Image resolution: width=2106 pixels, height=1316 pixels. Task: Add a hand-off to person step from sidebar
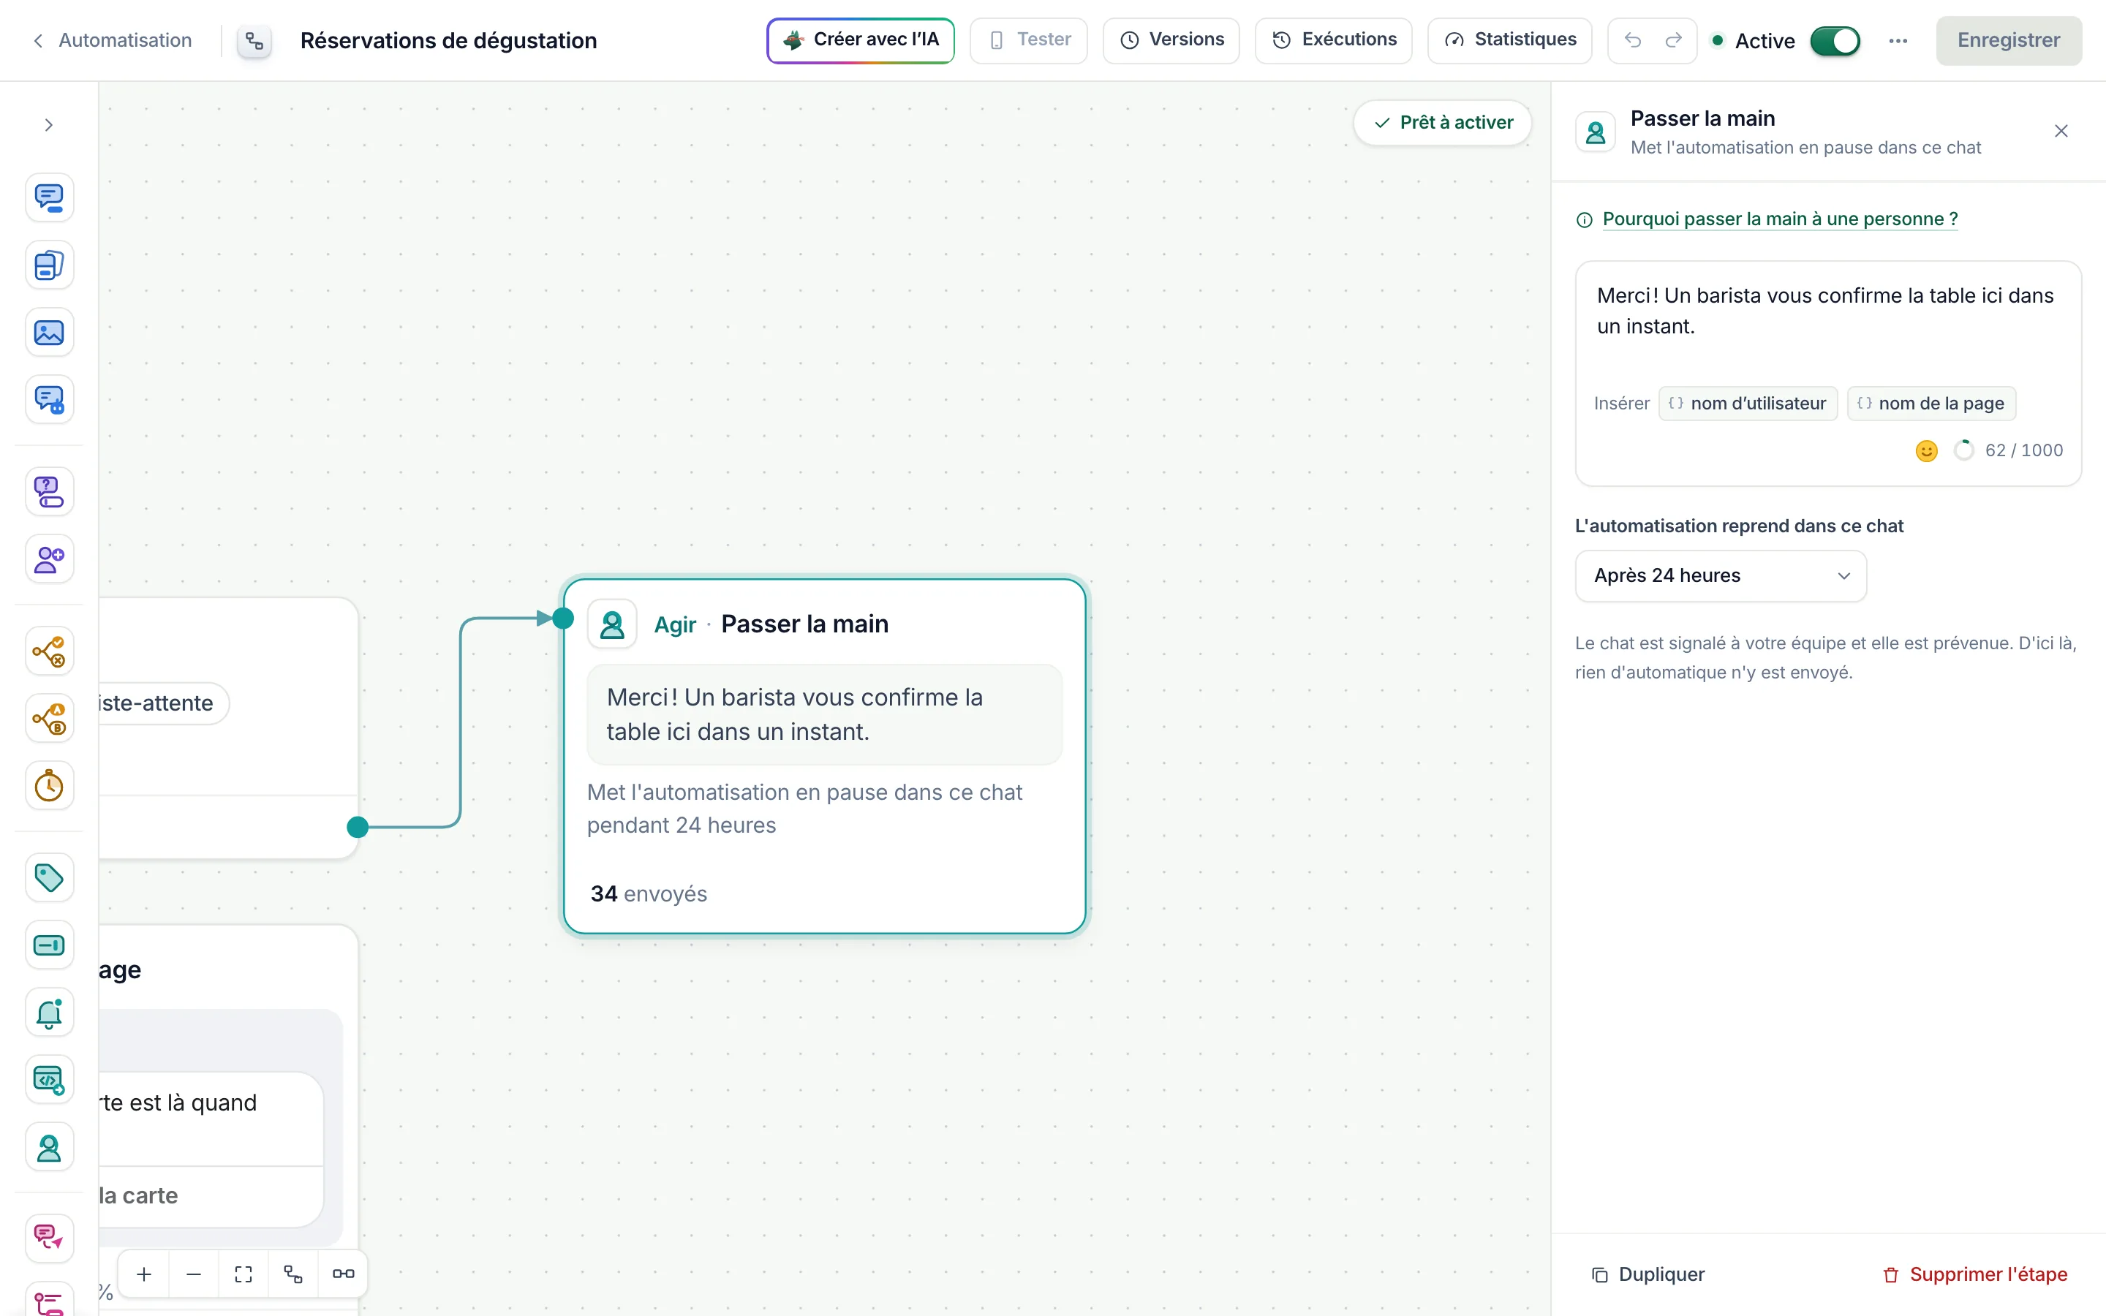(49, 1148)
